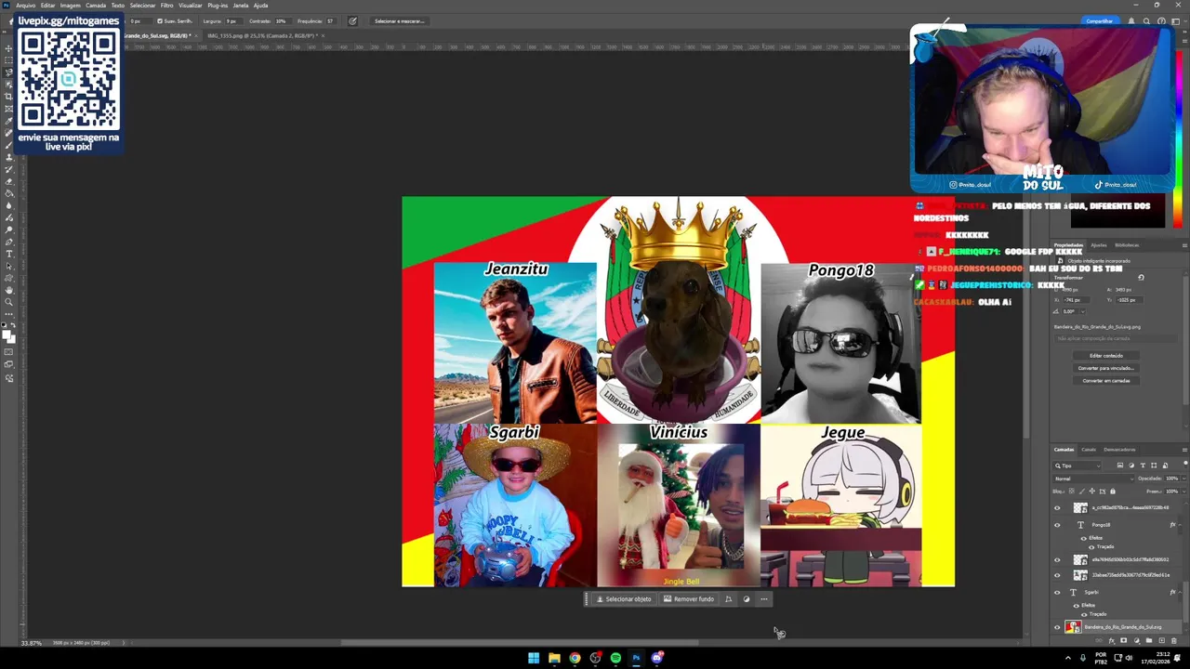Hide Bandeira_do_Rio_Grande_do_Sul.svg layer
This screenshot has height=669, width=1190.
[1057, 627]
